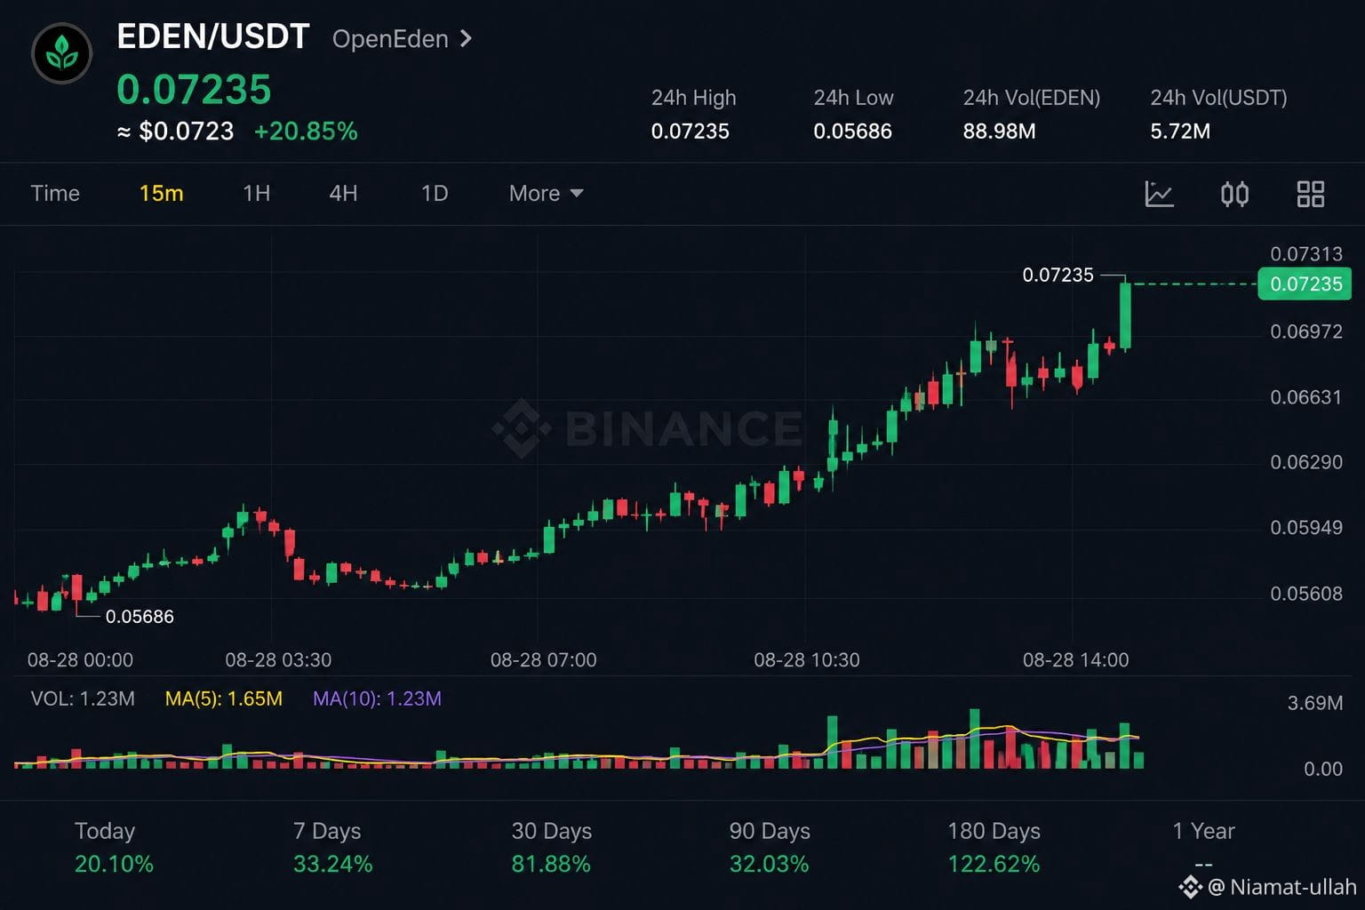Click the 1 Year performance entry

pos(1203,847)
